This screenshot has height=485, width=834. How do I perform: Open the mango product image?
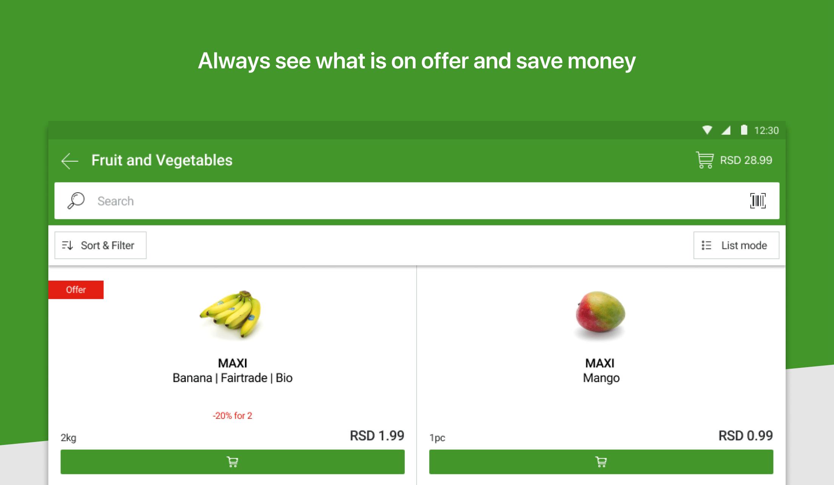click(600, 314)
